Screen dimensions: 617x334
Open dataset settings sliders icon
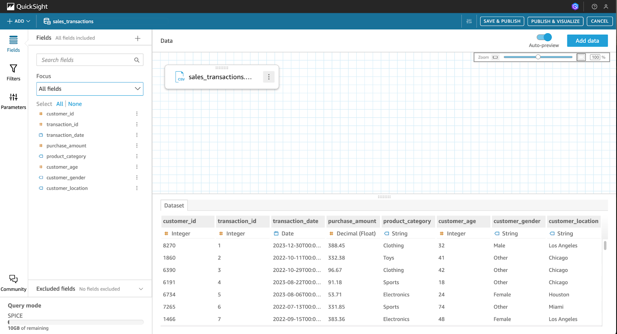click(469, 21)
